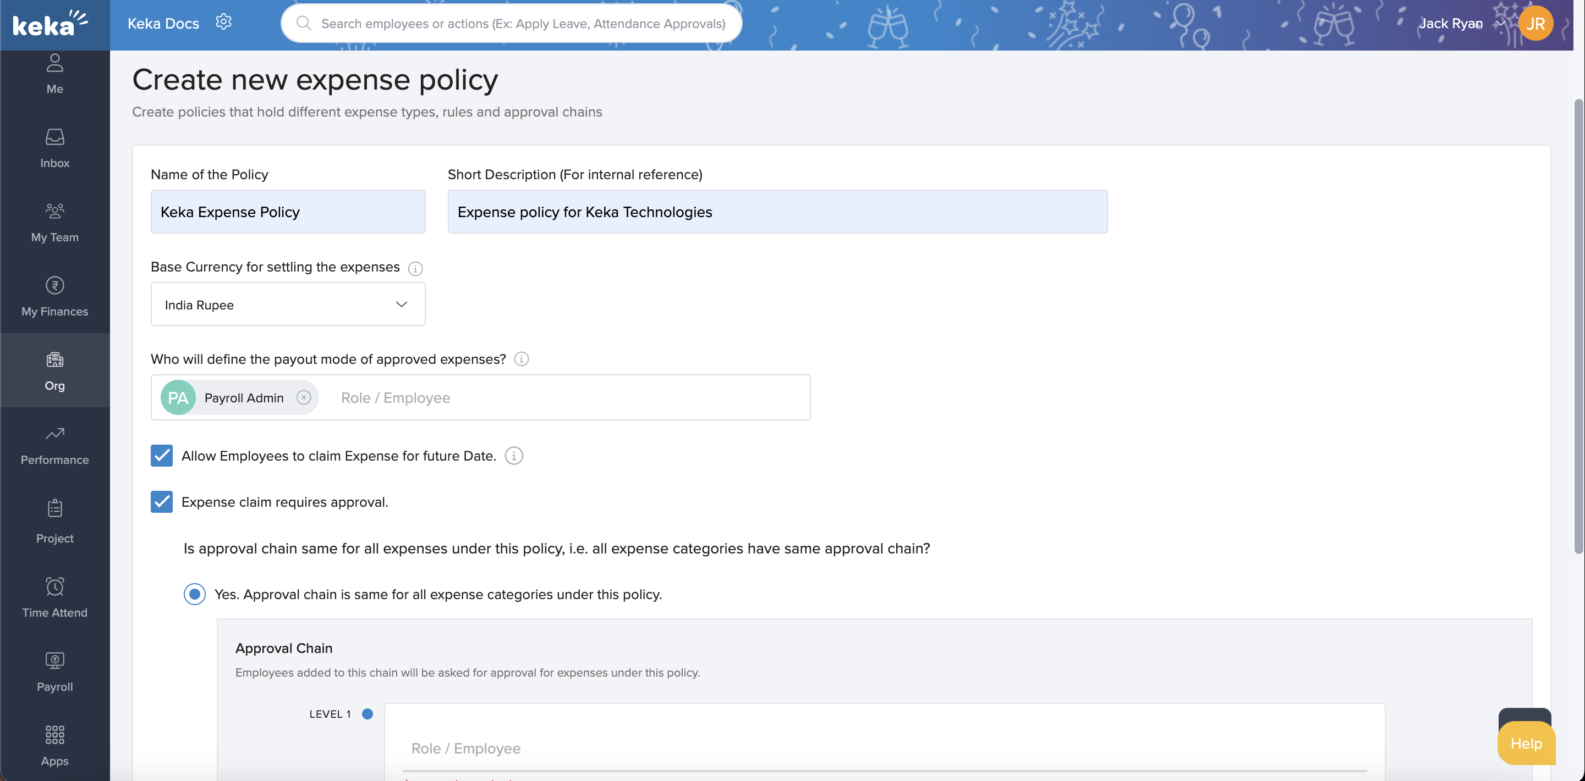Open Jack Ryan user menu chevron
This screenshot has width=1585, height=781.
(1501, 23)
